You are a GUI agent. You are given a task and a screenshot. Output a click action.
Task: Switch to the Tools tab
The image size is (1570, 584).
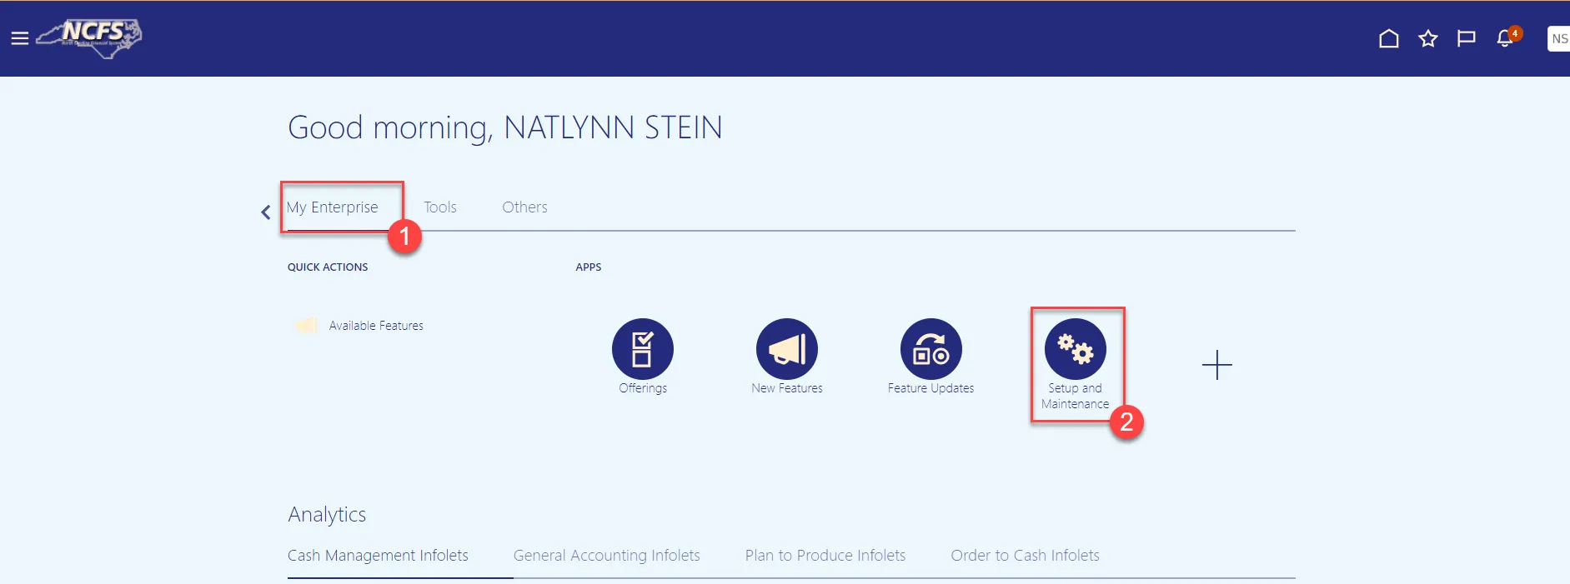pyautogui.click(x=439, y=207)
